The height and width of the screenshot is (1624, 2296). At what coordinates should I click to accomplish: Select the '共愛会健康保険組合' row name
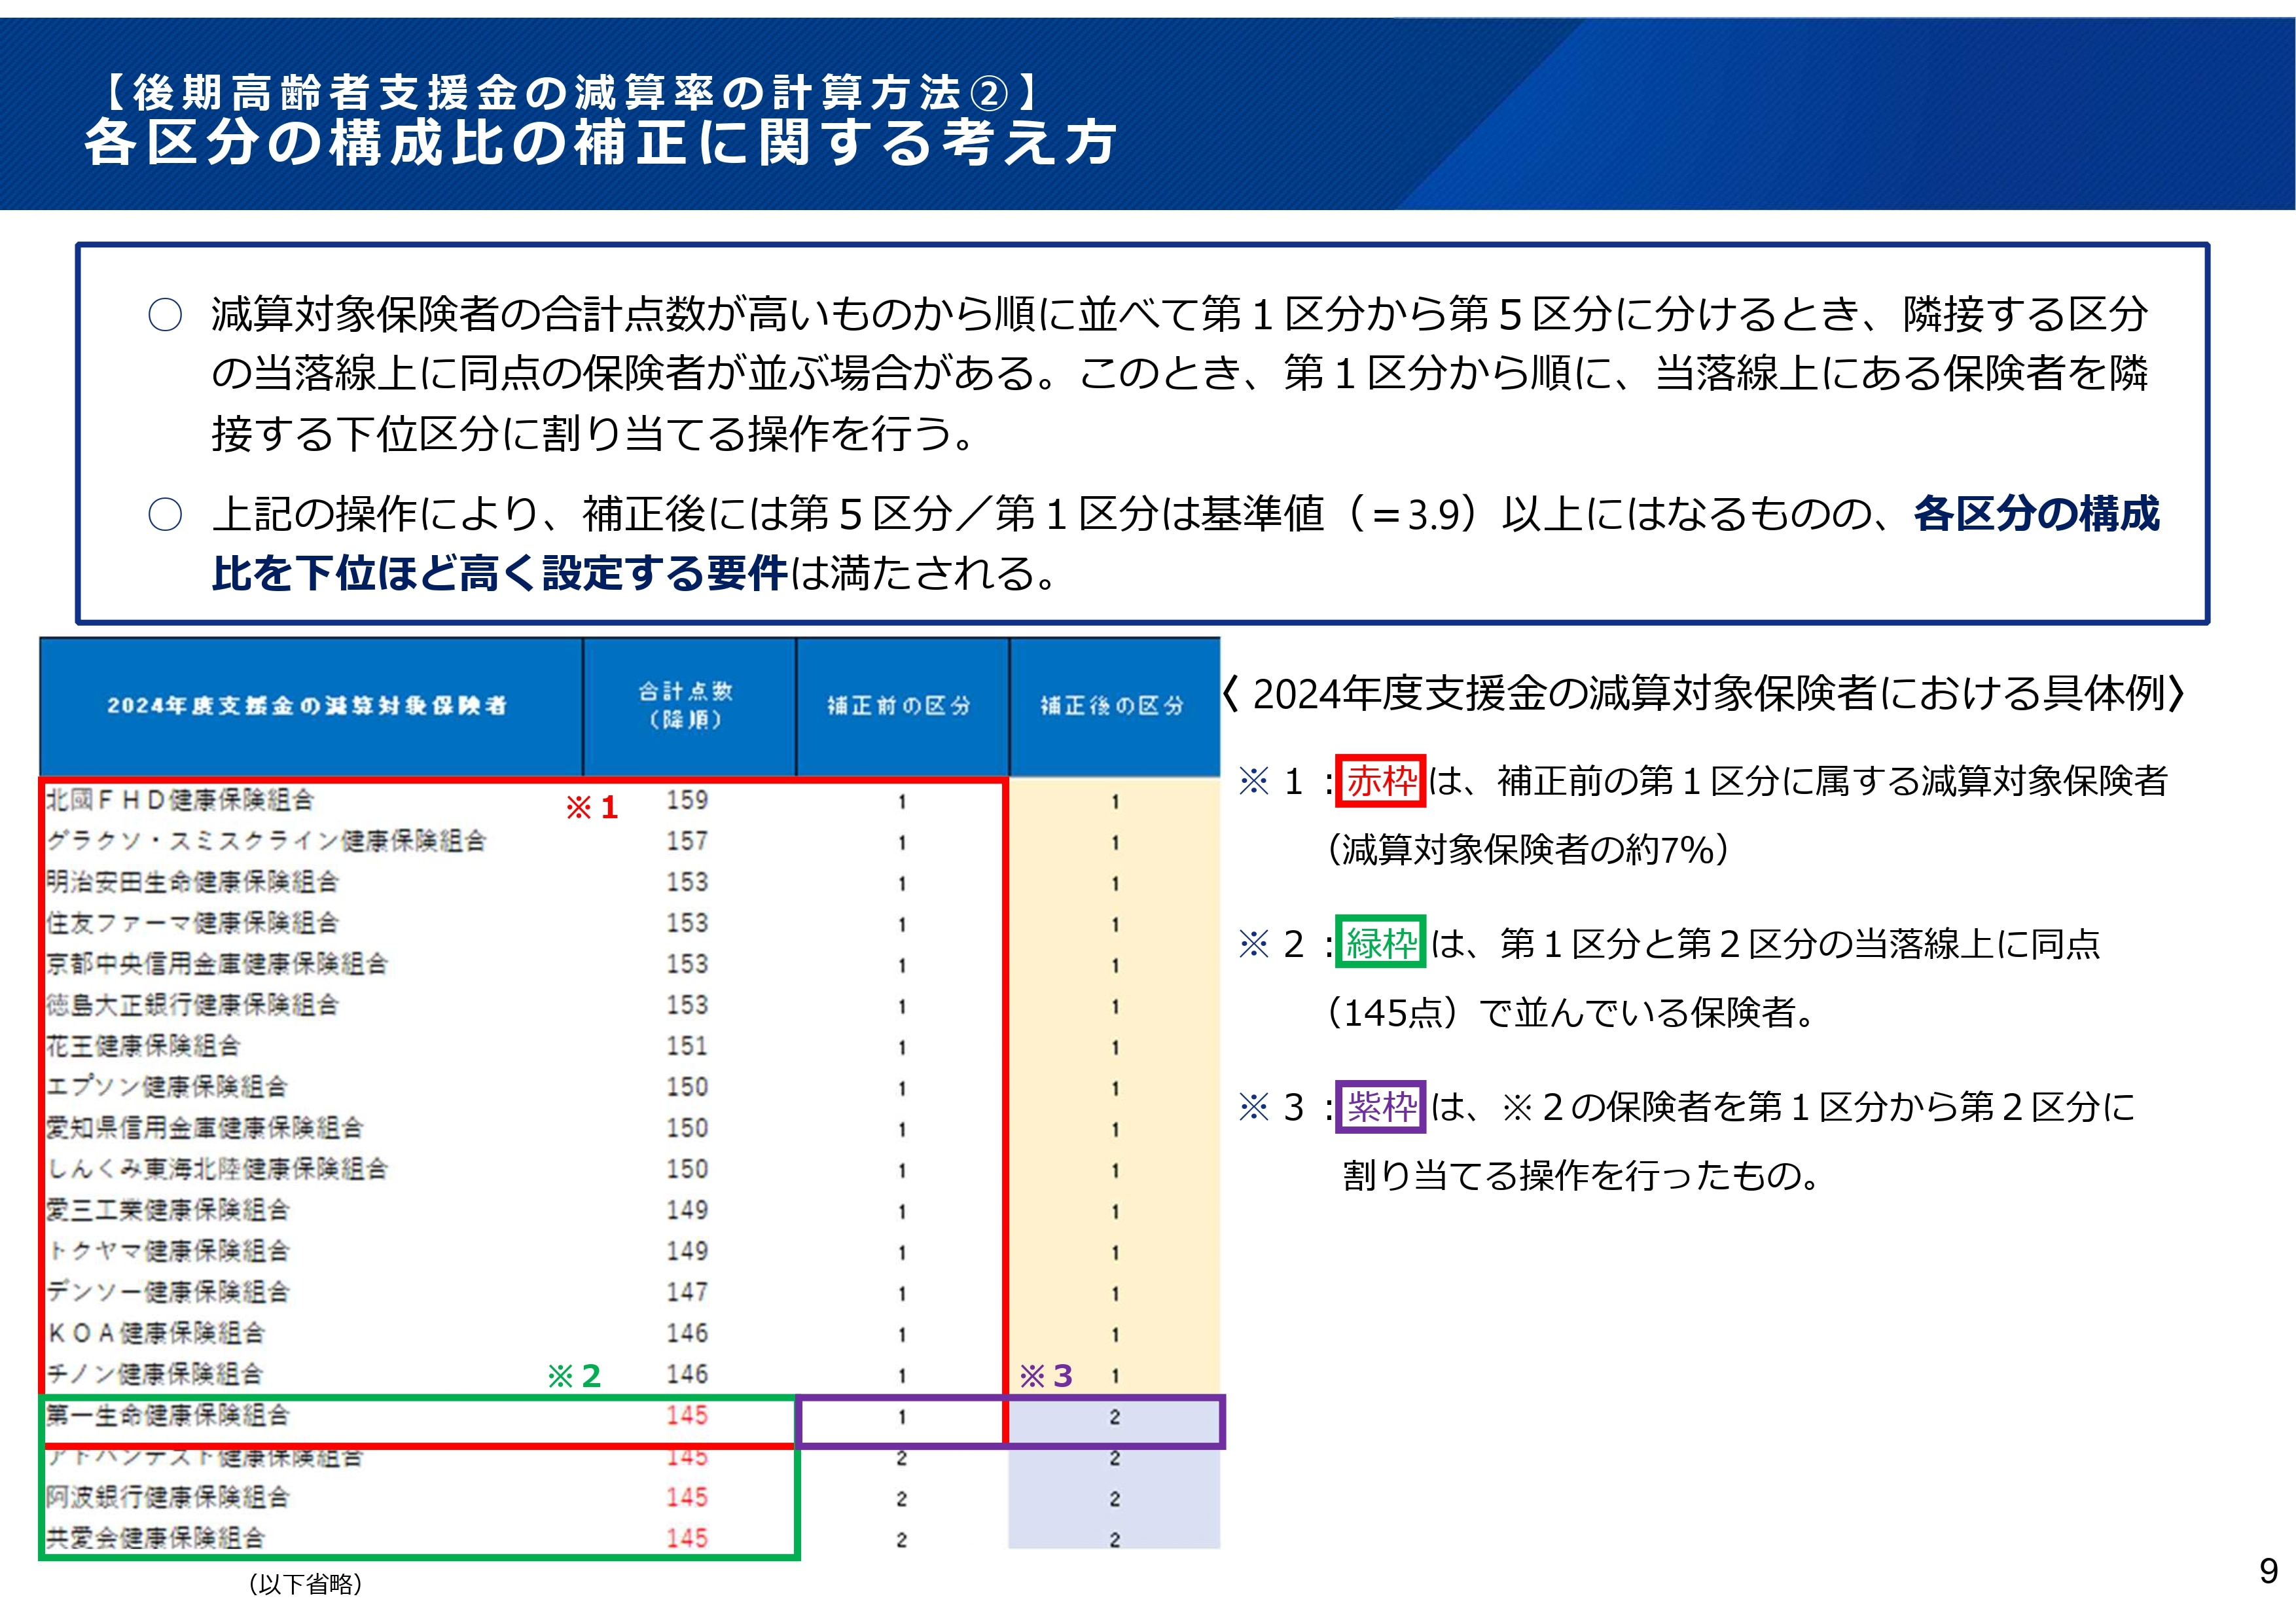tap(156, 1538)
